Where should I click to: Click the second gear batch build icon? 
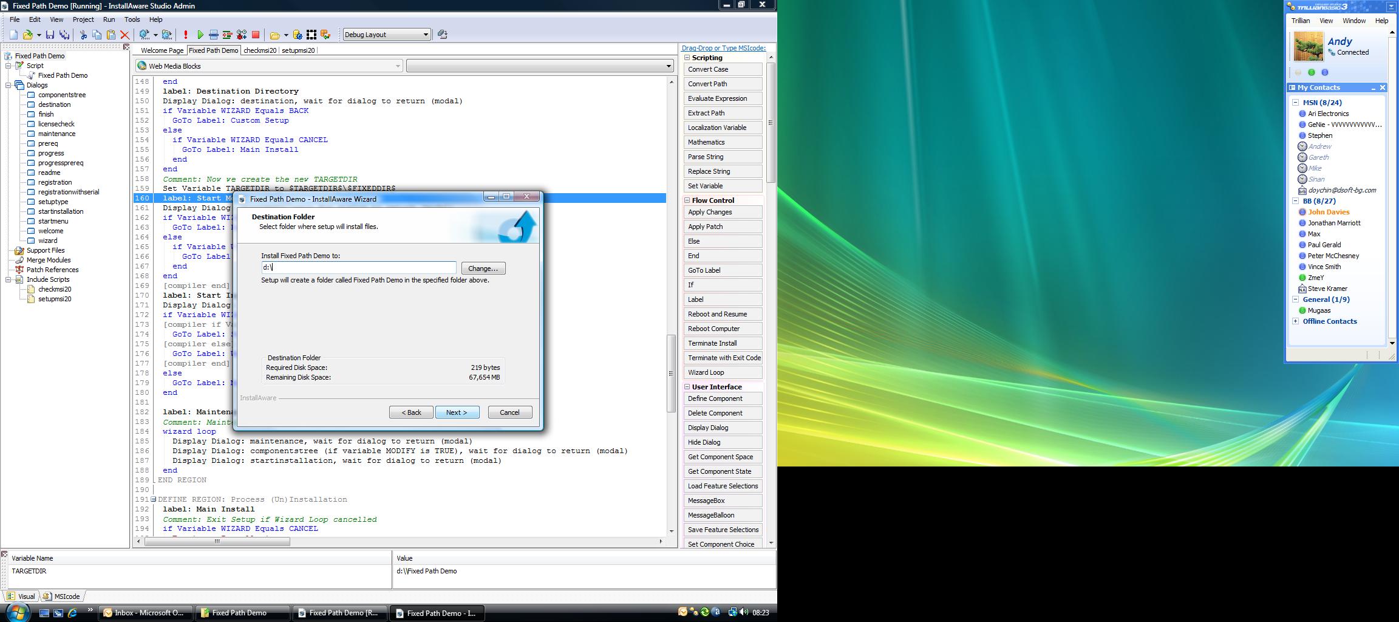point(167,35)
